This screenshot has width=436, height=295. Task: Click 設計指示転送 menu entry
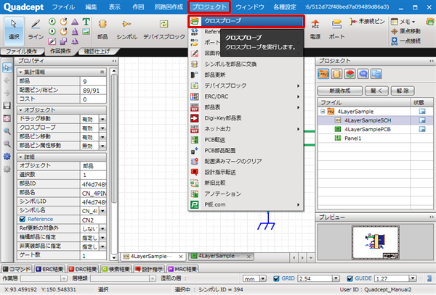[x=246, y=173]
